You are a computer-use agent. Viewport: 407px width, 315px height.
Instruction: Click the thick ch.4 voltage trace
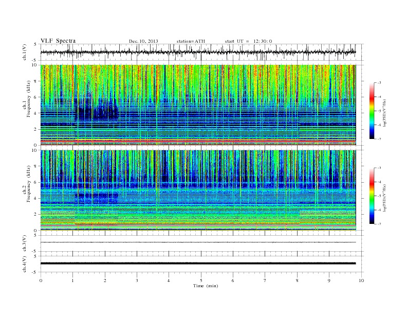point(198,264)
